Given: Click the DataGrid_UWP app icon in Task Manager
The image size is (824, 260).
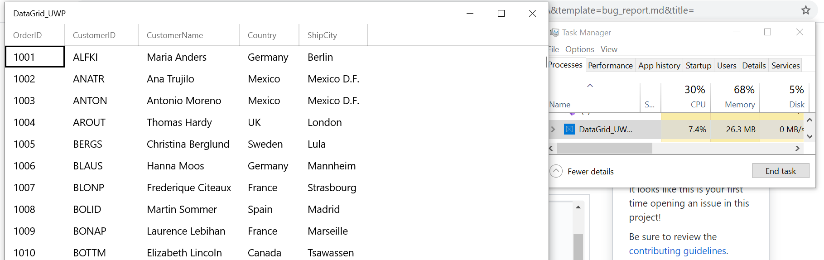Looking at the screenshot, I should (569, 129).
